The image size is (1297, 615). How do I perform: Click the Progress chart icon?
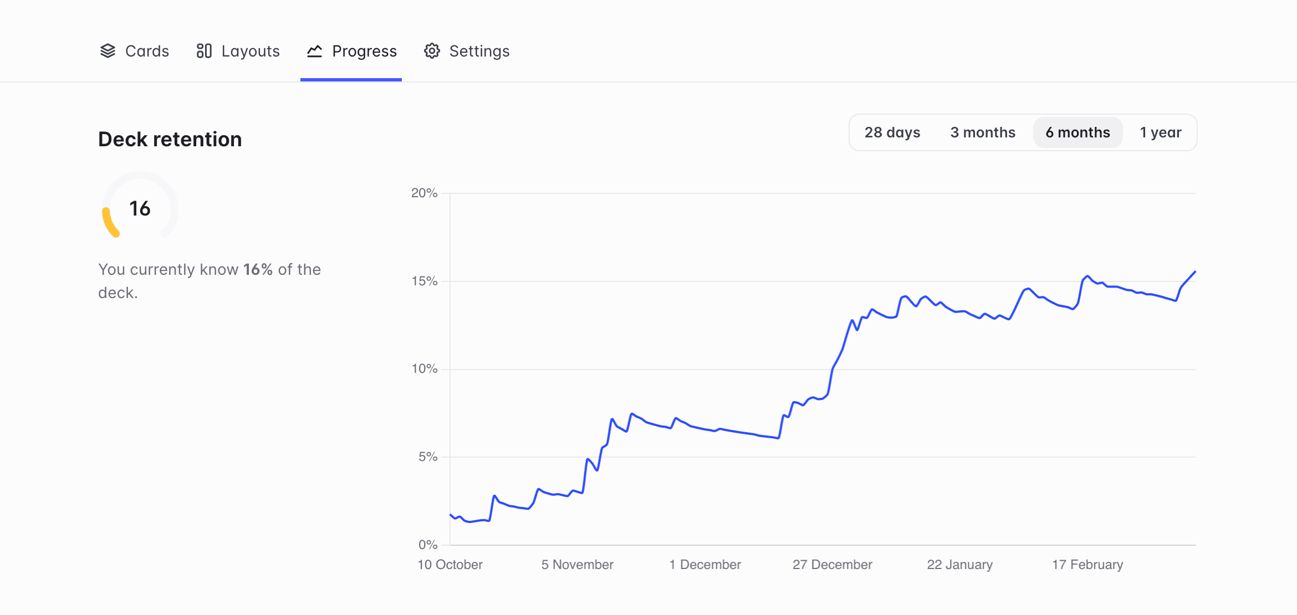(314, 51)
